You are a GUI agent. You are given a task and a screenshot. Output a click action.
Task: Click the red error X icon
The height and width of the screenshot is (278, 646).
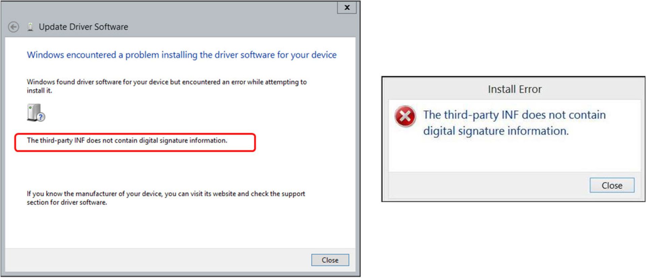405,116
